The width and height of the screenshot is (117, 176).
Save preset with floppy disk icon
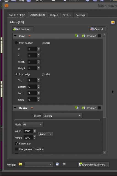coord(57,164)
